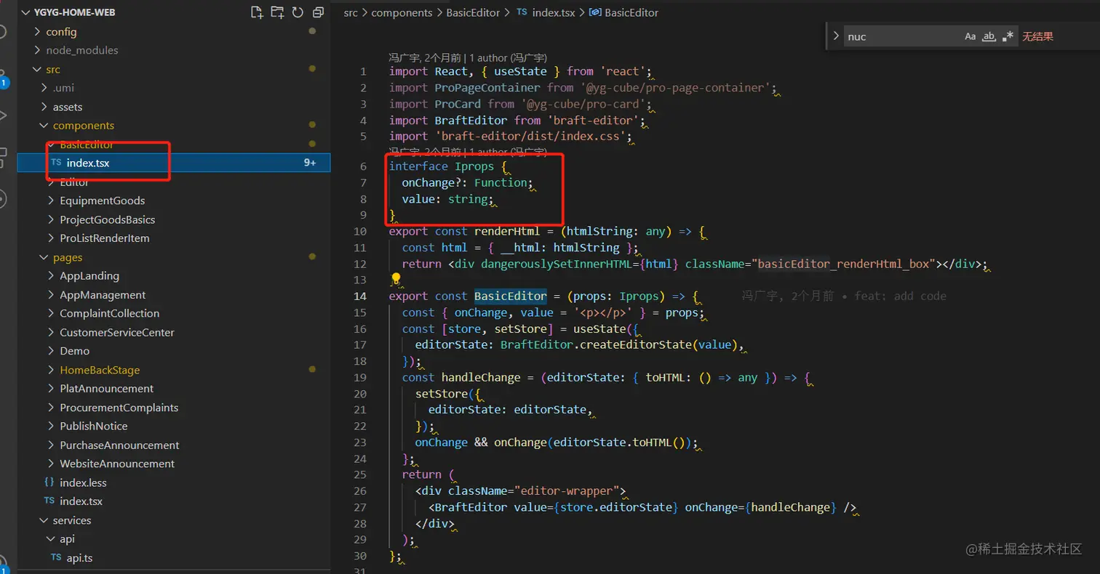Click 'renderHtml' identifier on line 10
Image resolution: width=1100 pixels, height=574 pixels.
[x=507, y=232]
